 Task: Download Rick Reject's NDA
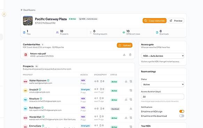pos(131,109)
